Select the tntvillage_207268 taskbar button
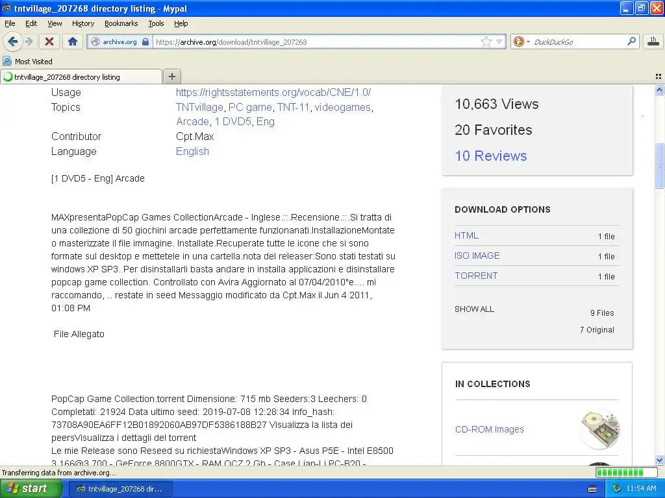 (x=120, y=489)
